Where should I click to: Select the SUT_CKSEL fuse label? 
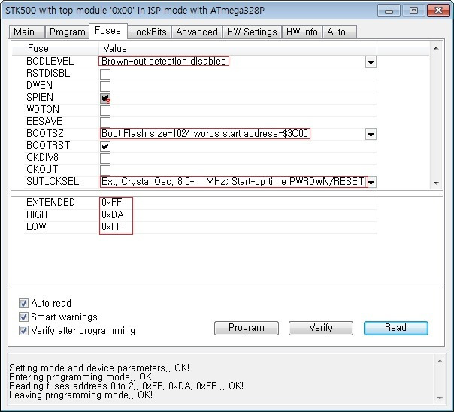[53, 181]
